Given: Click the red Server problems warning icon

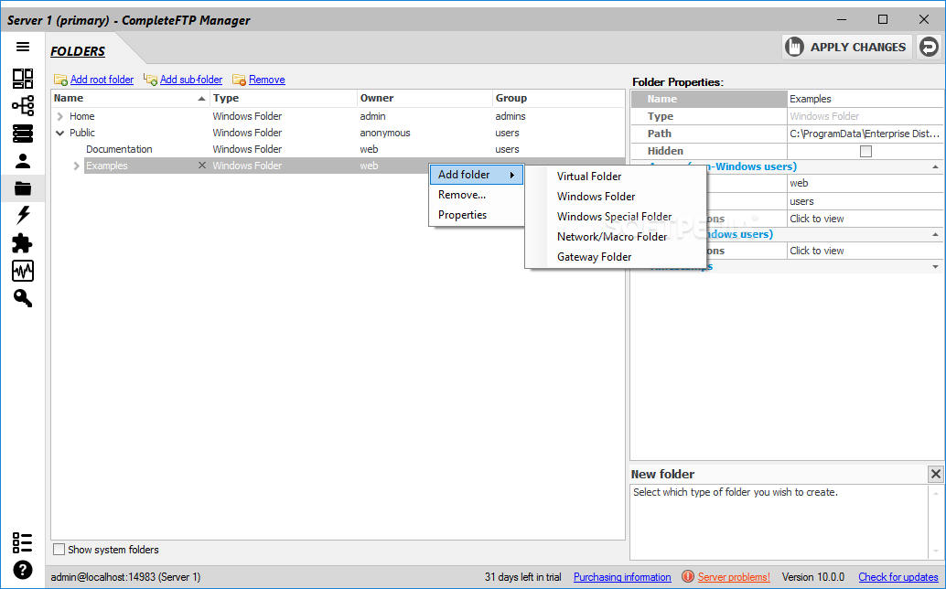Looking at the screenshot, I should [x=688, y=576].
